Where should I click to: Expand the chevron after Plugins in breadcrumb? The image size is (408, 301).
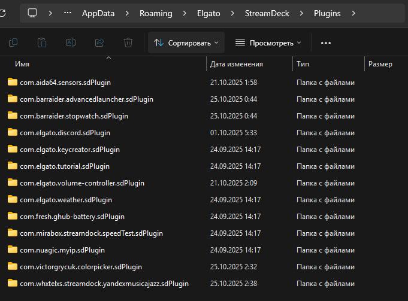click(x=353, y=13)
